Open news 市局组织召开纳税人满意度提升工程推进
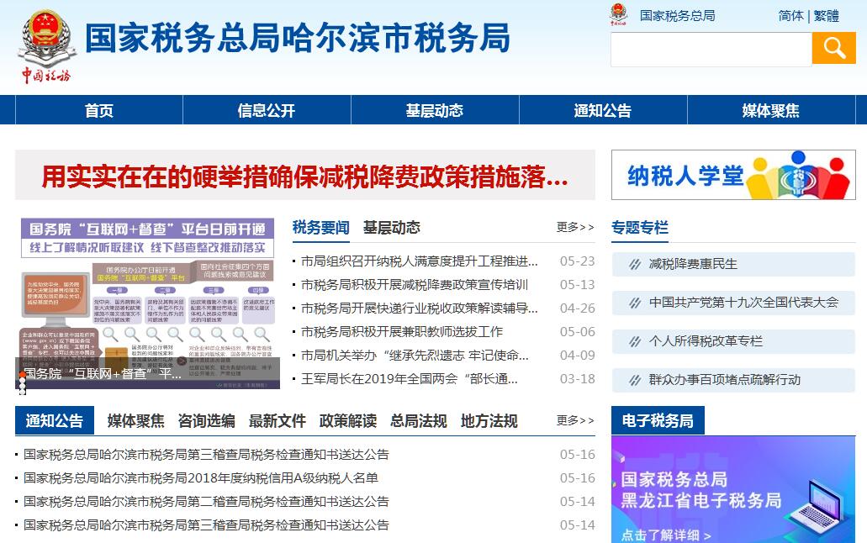Viewport: 867px width, 543px height. pyautogui.click(x=419, y=261)
